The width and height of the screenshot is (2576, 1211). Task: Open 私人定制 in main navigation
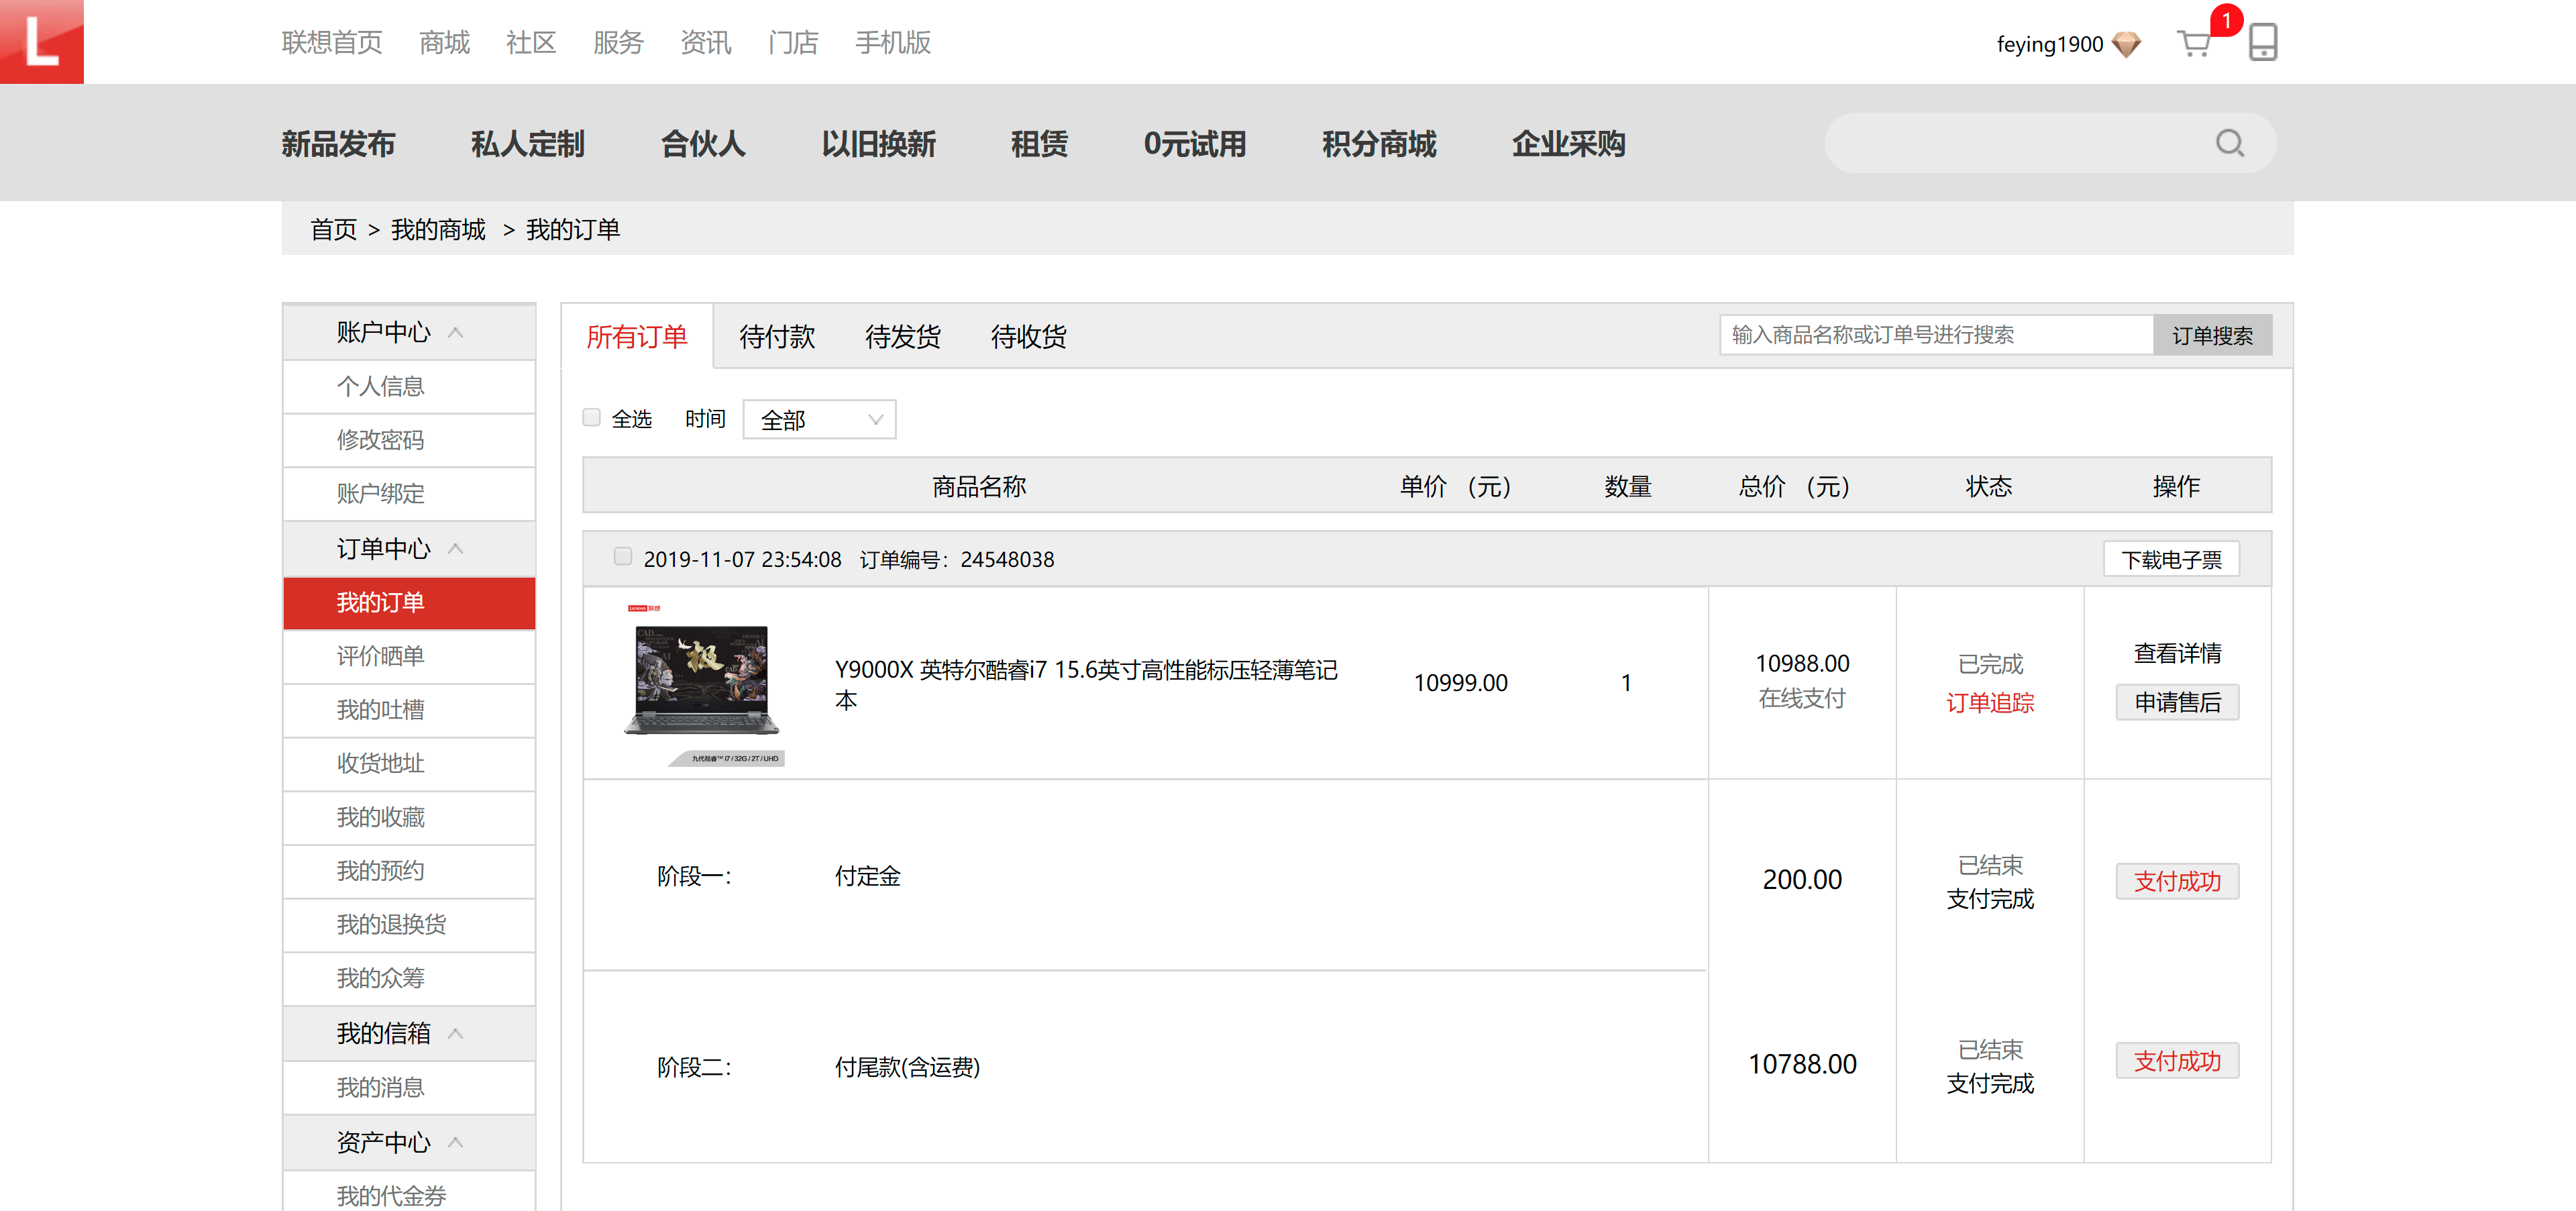[528, 144]
